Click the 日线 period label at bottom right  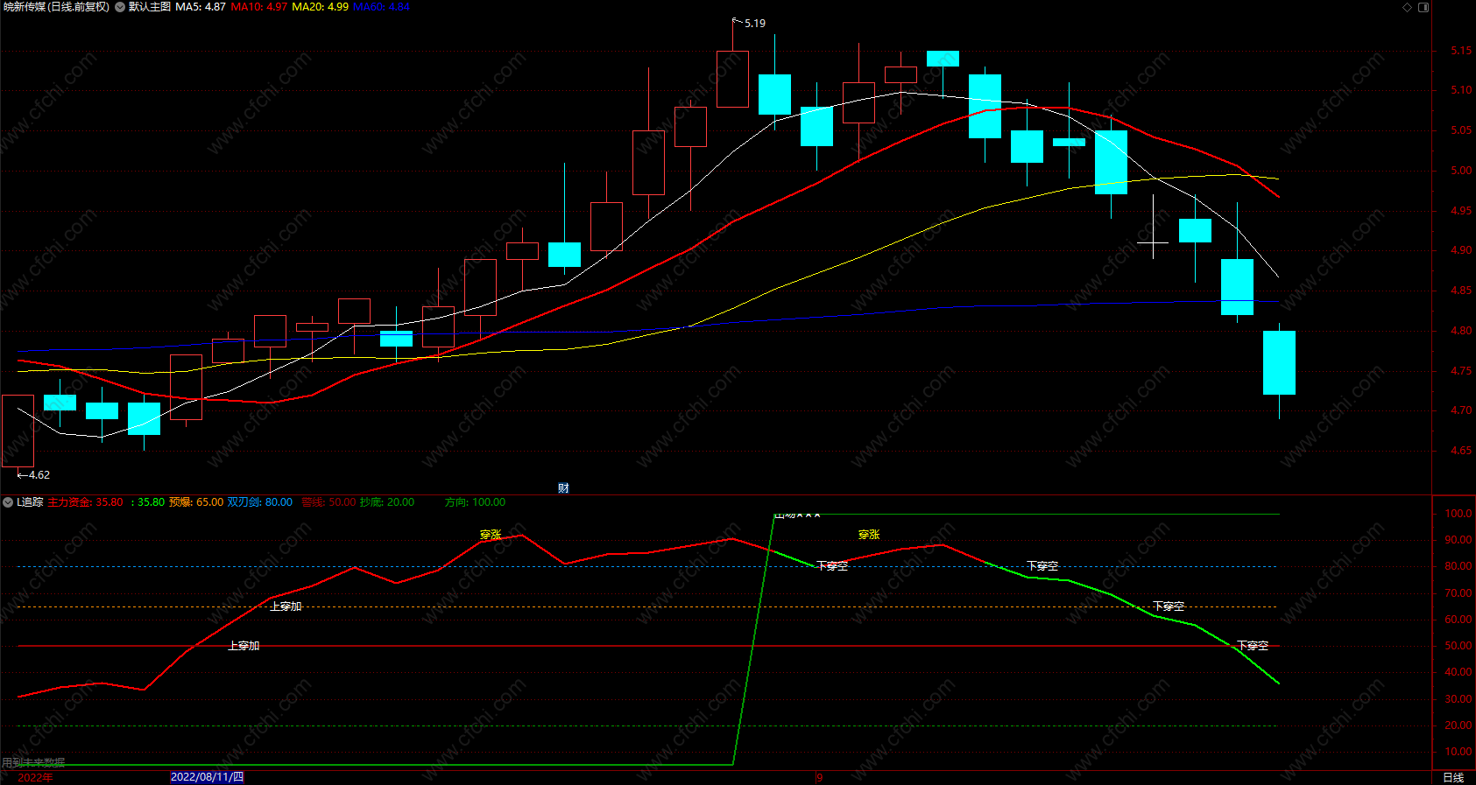coord(1453,777)
